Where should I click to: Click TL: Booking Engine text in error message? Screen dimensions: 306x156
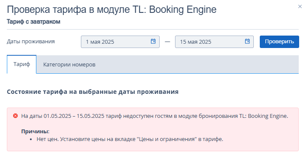pos(264,116)
